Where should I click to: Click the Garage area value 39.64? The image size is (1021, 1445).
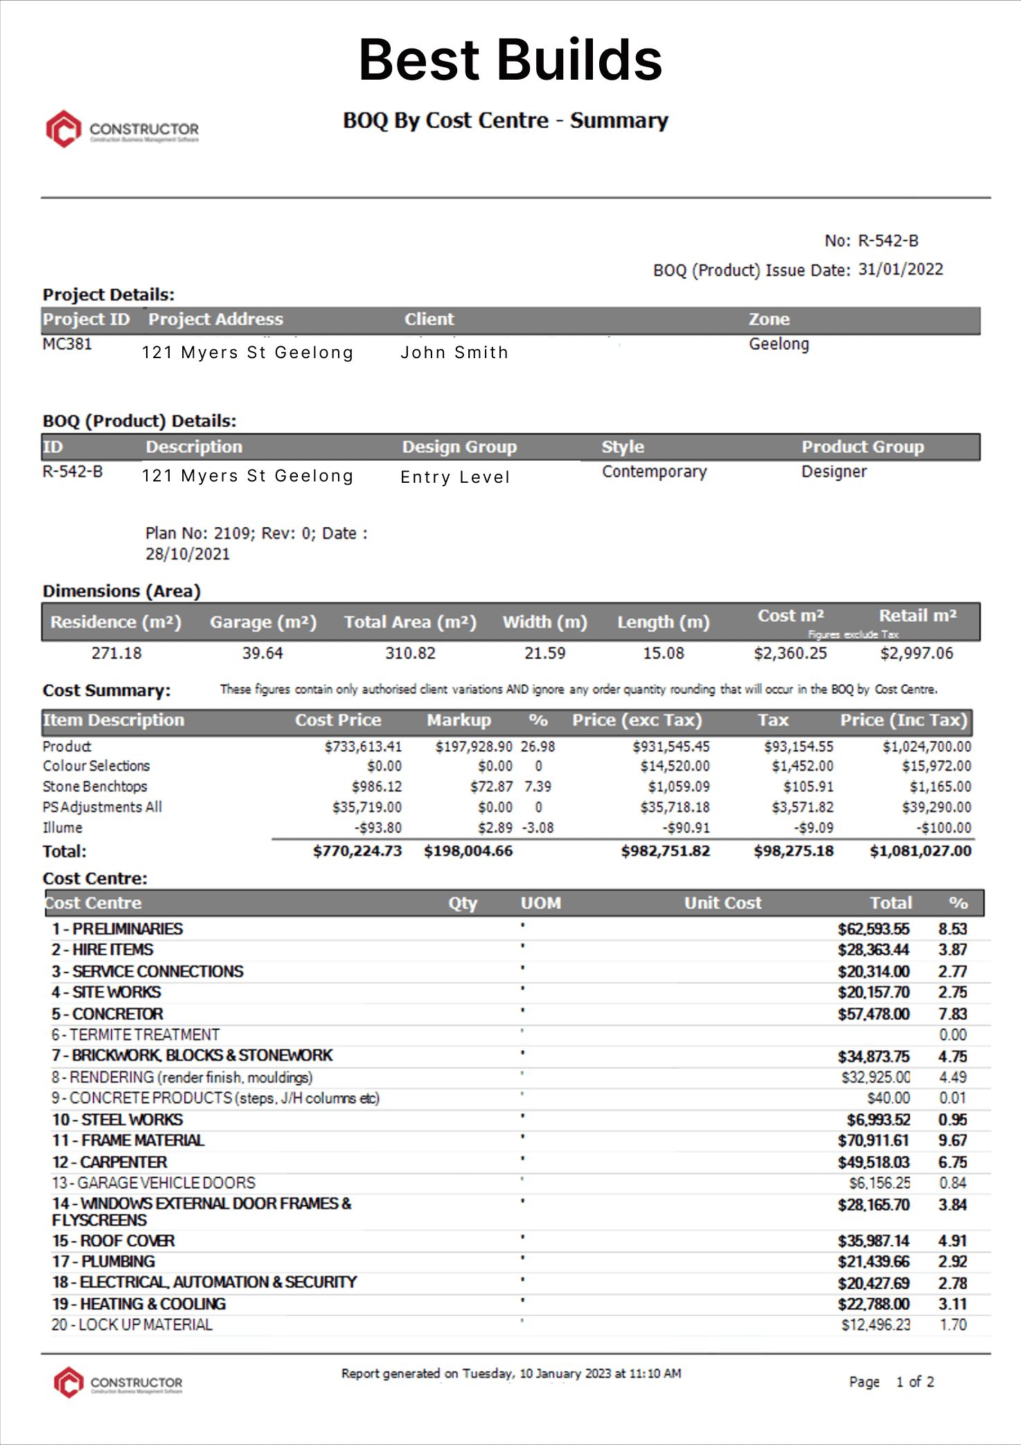(263, 653)
